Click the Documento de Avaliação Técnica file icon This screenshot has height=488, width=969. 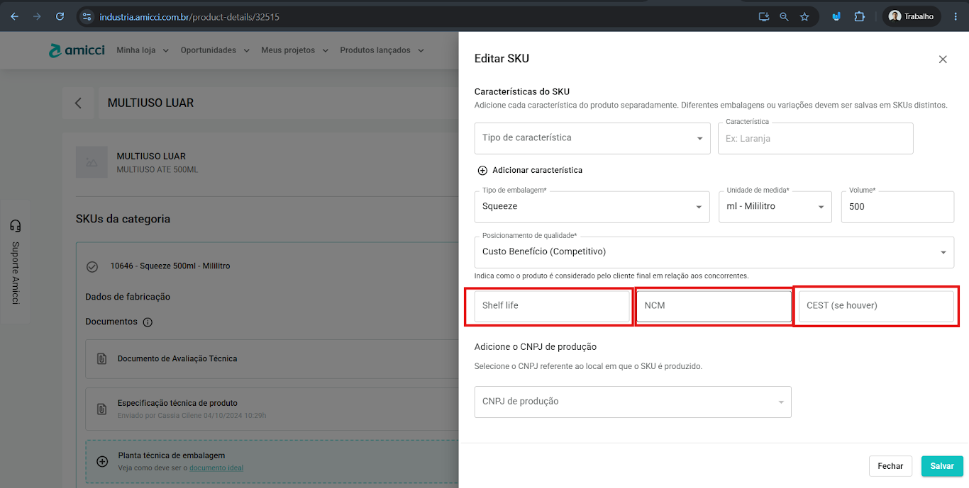102,359
